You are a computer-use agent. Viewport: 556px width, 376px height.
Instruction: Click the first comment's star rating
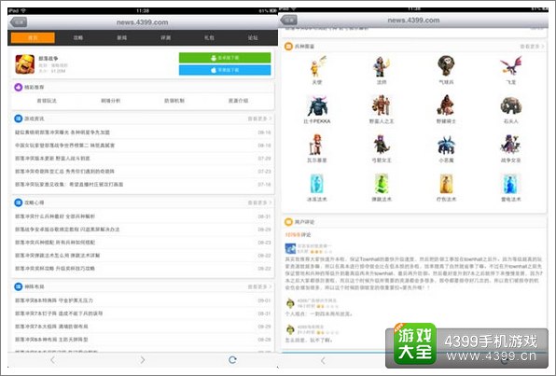(x=321, y=252)
